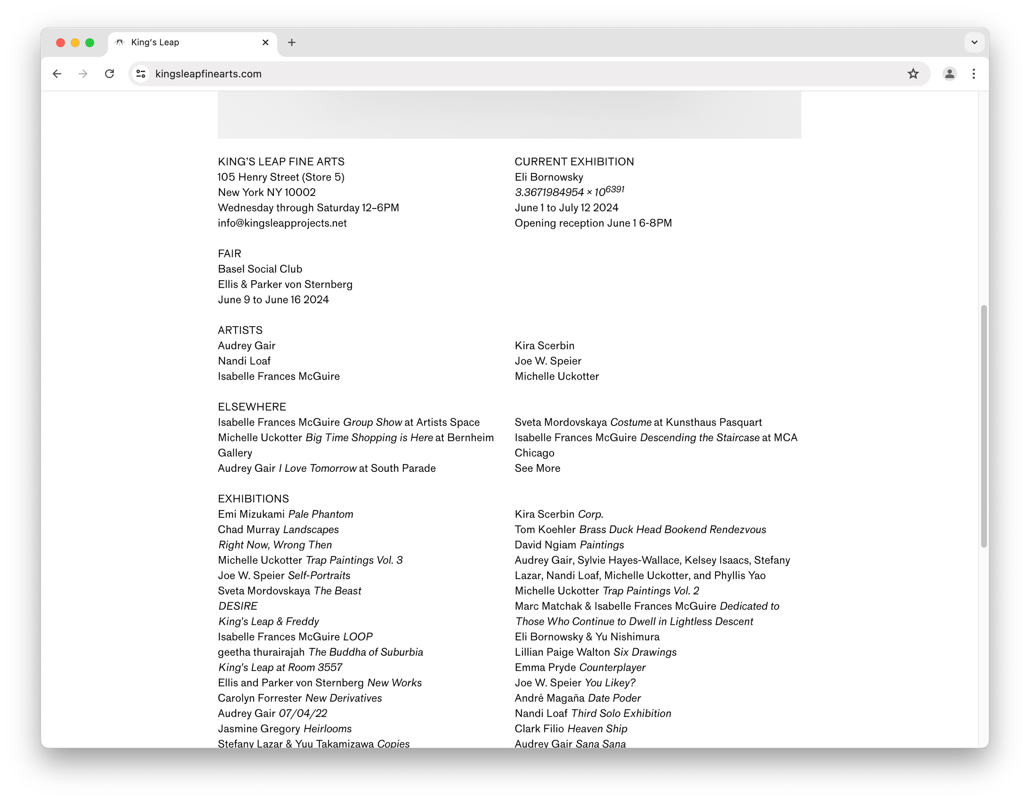The width and height of the screenshot is (1030, 802).
Task: Open the profile avatar menu
Action: [949, 74]
